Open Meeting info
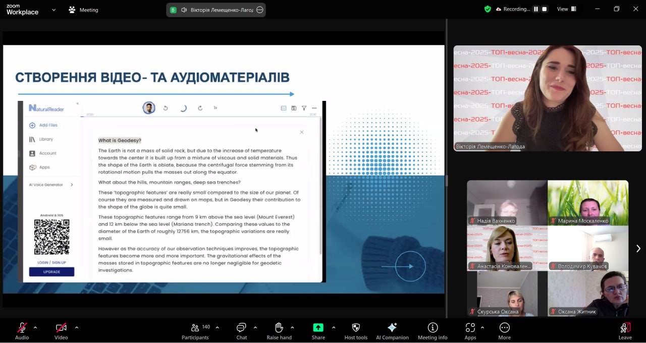 (433, 331)
